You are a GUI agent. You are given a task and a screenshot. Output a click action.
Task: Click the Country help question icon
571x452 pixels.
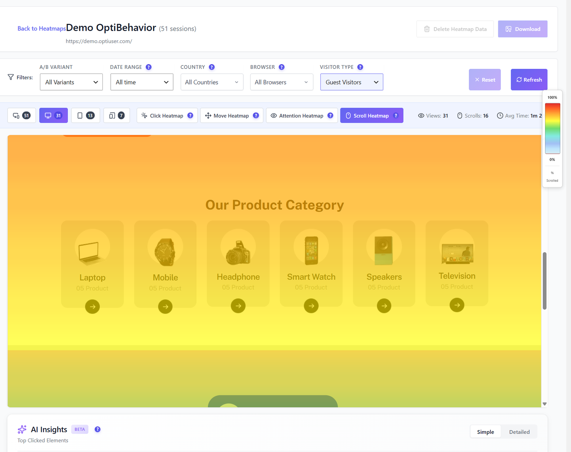212,67
